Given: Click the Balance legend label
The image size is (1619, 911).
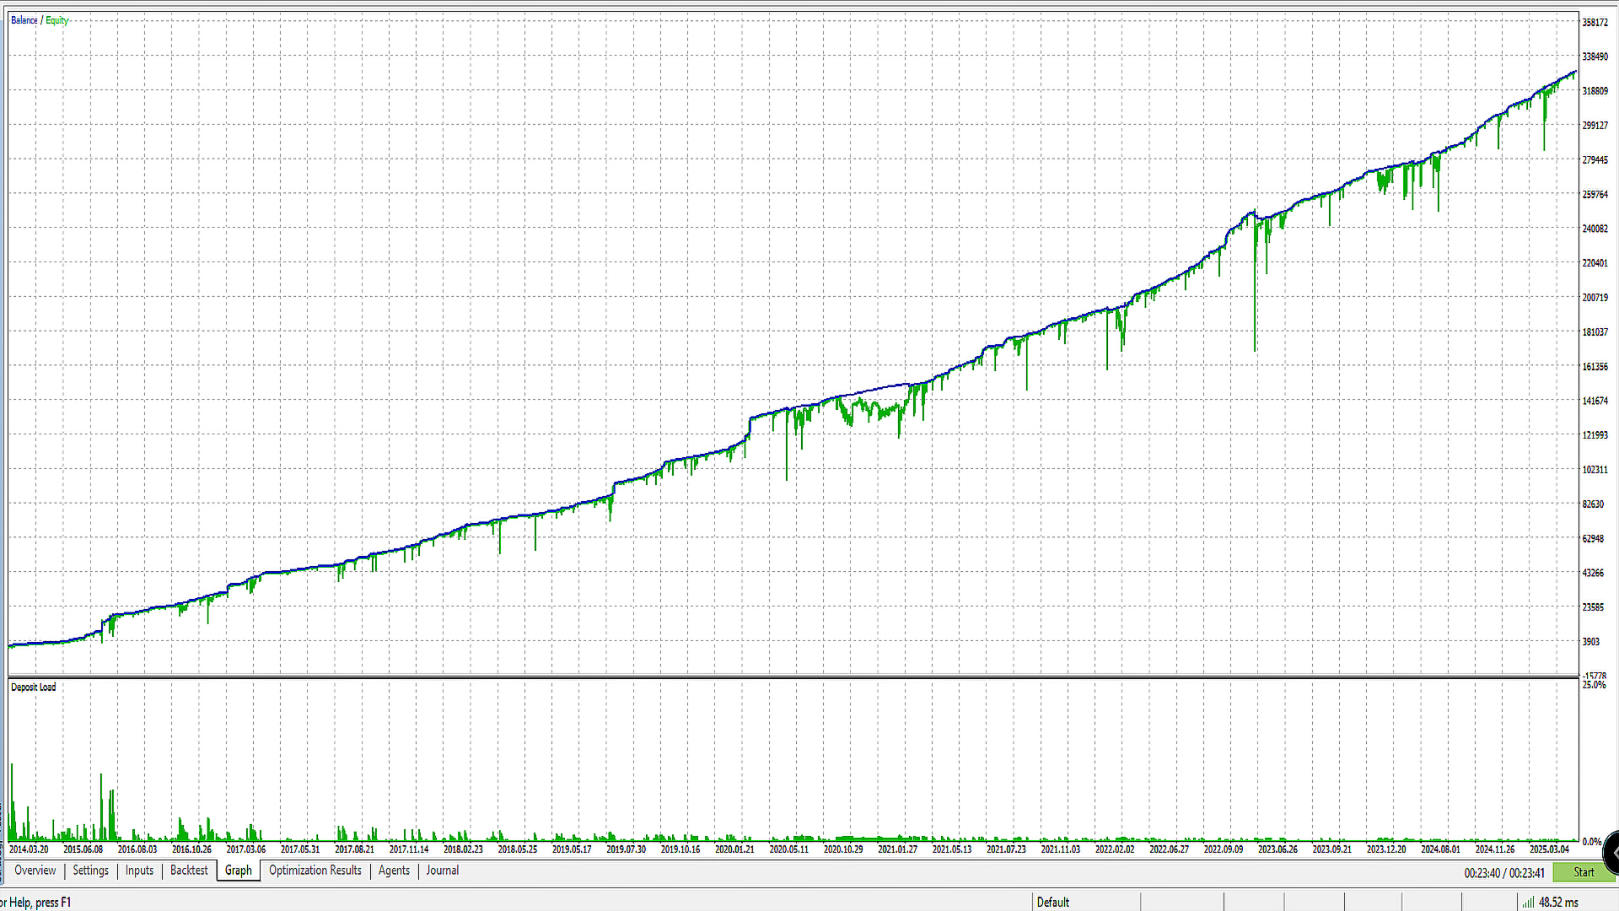Looking at the screenshot, I should (24, 20).
